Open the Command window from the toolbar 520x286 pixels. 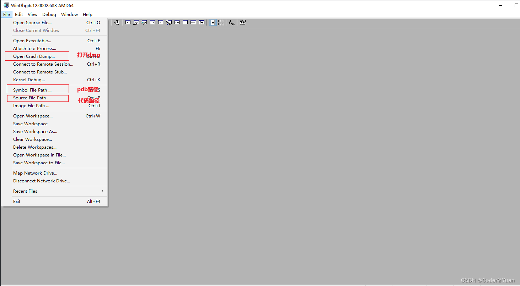tap(128, 22)
